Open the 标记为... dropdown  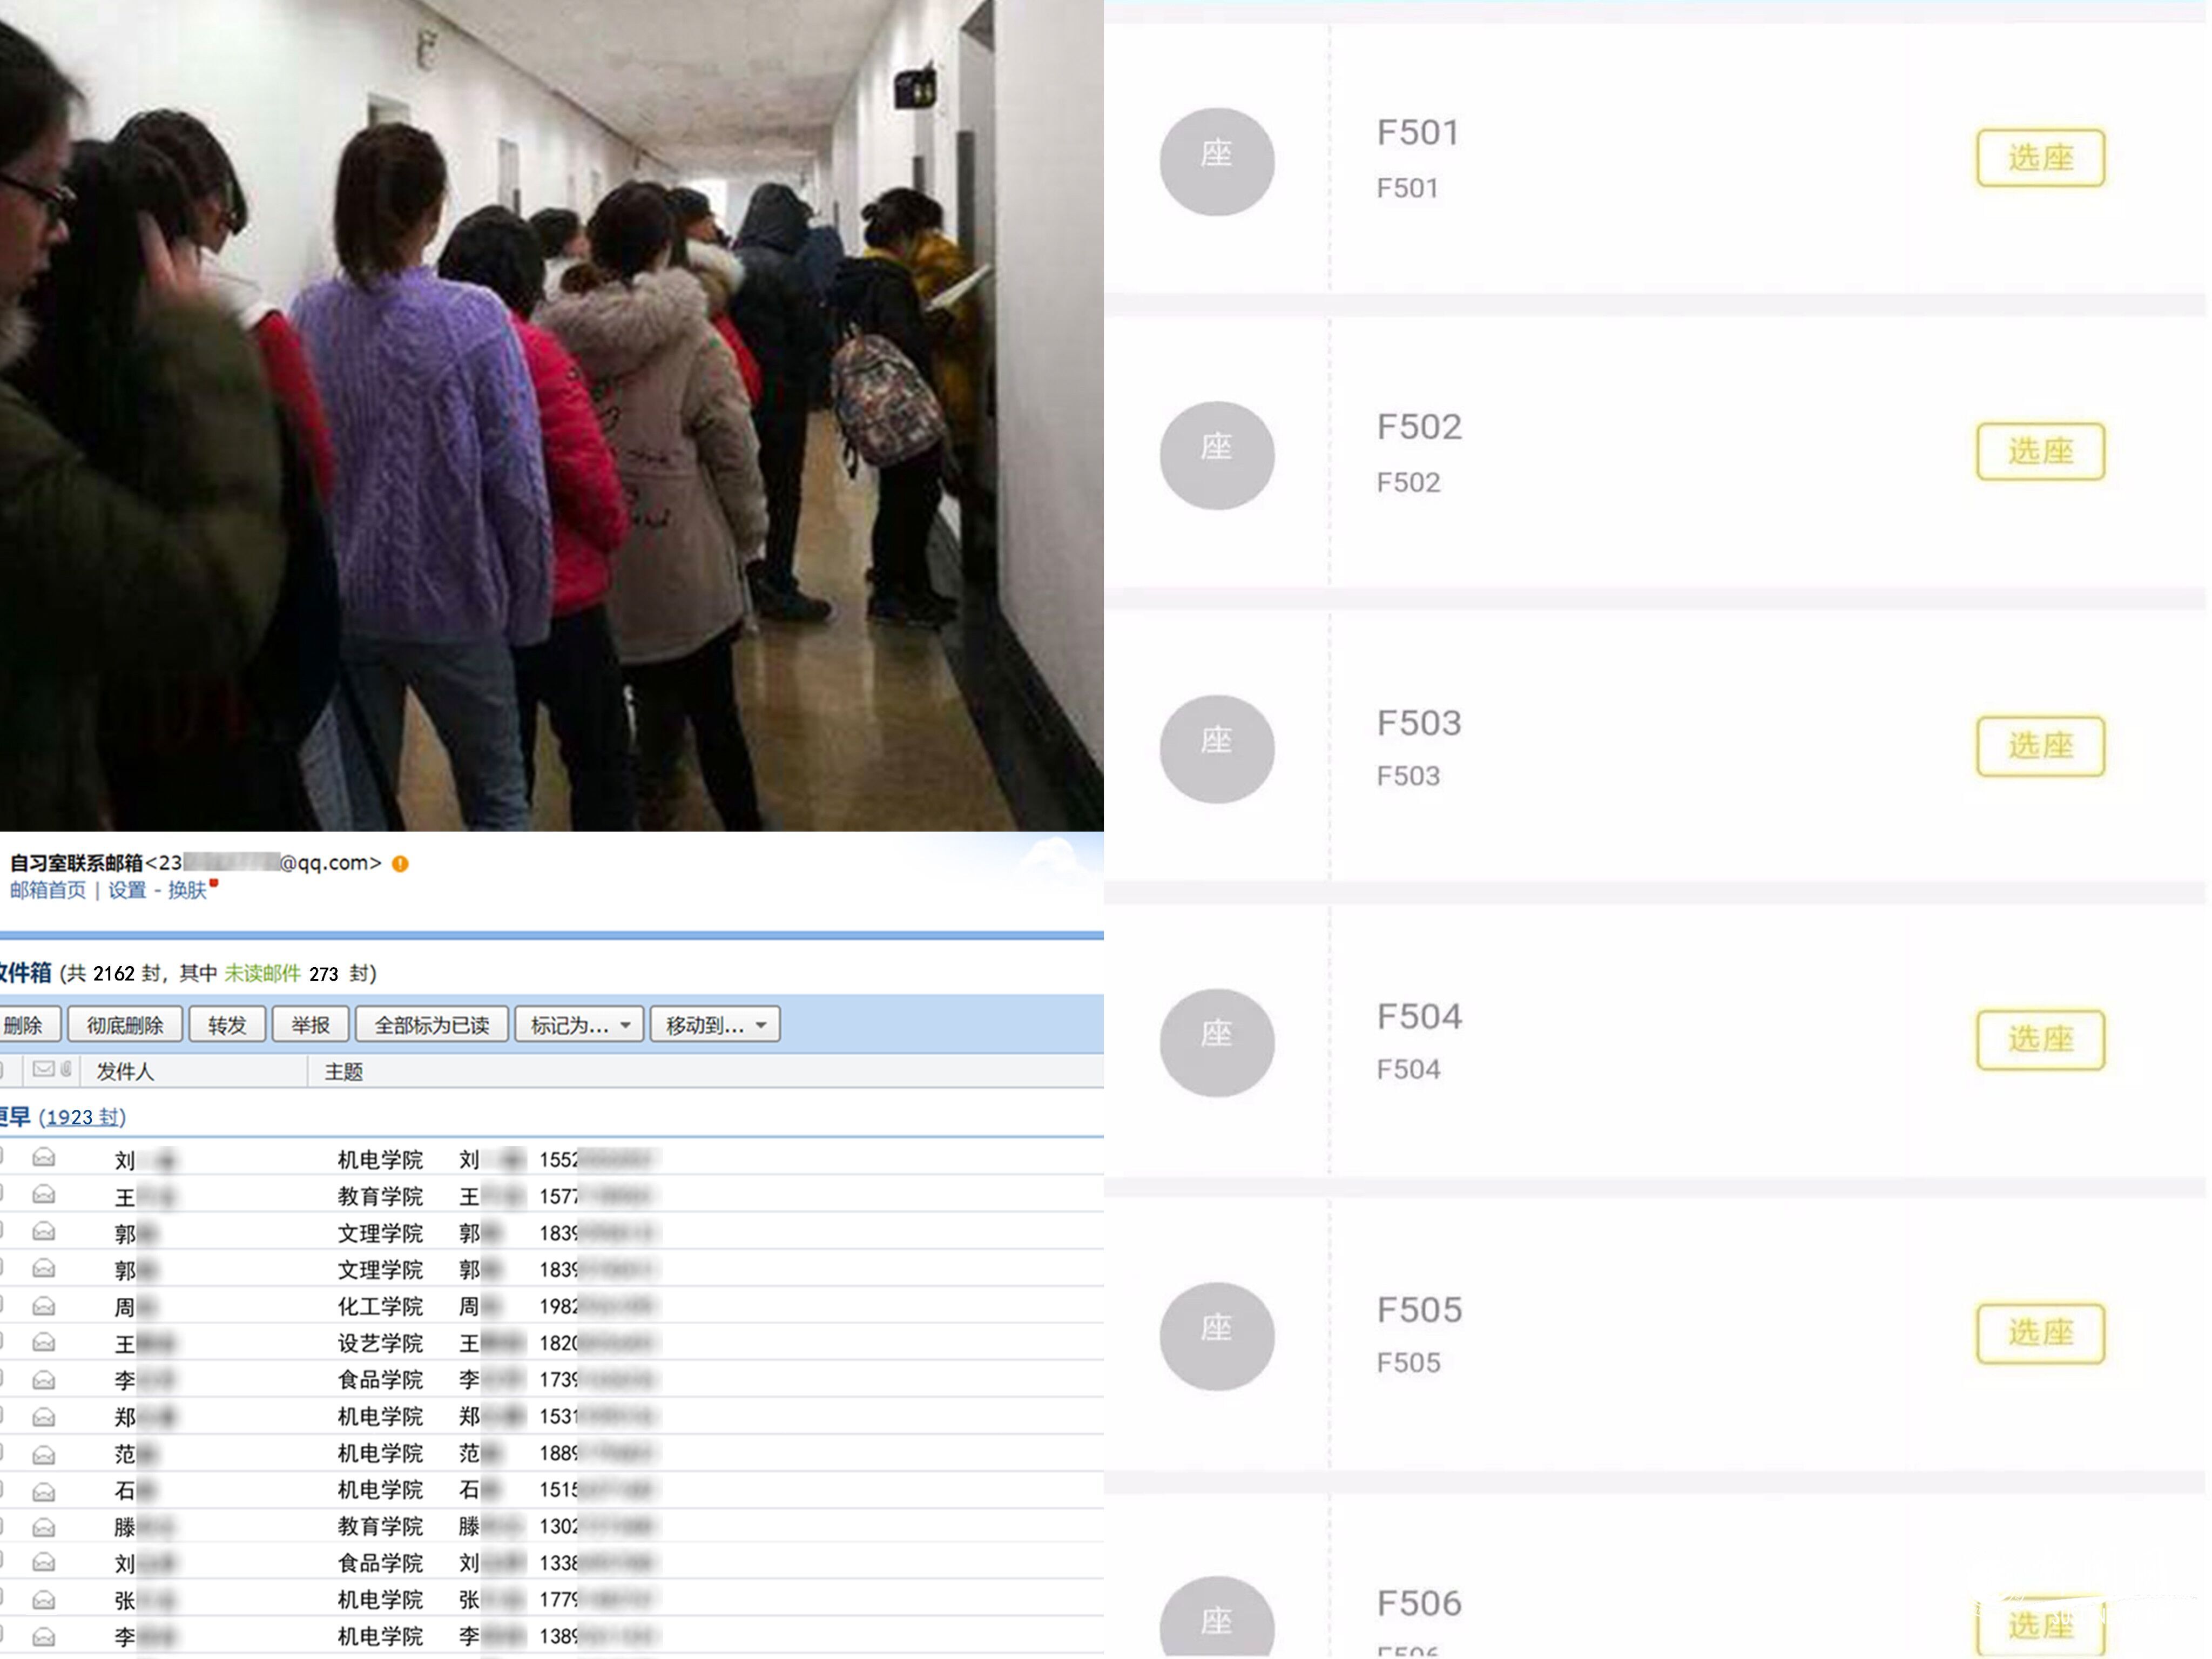point(579,1025)
